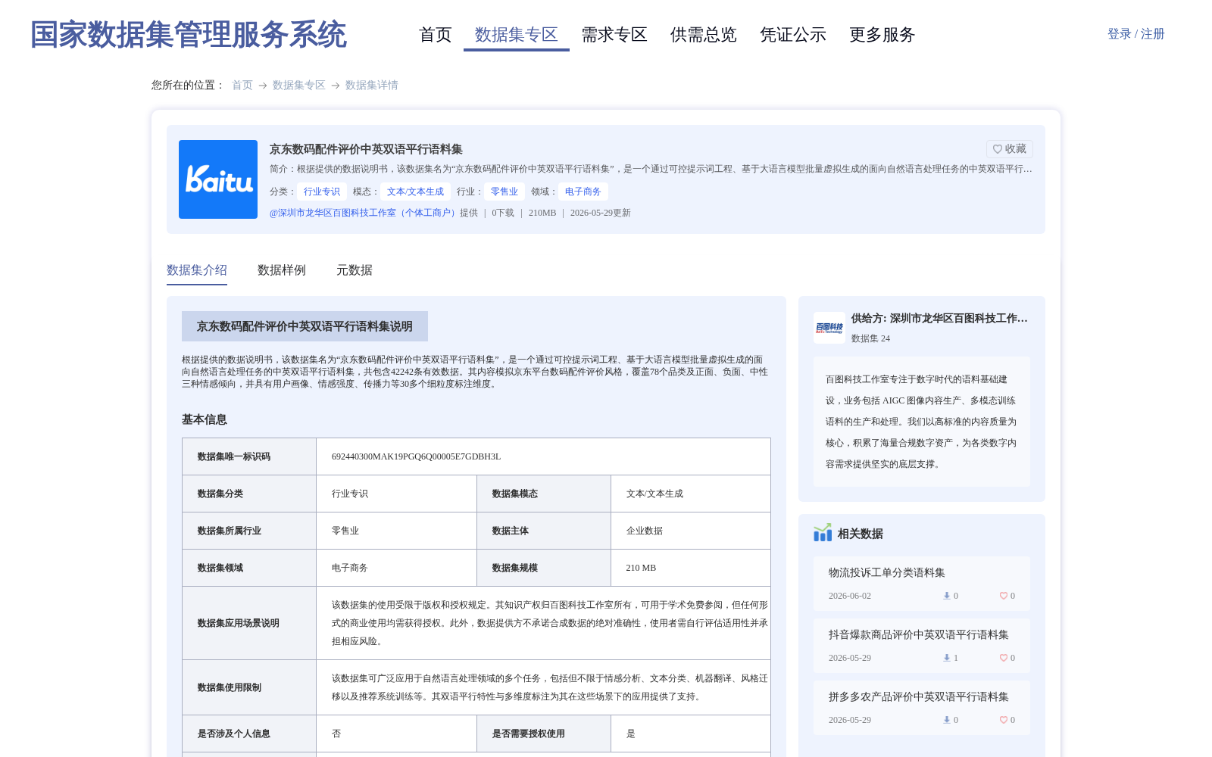Click the 文本/文本生成 modality tag
This screenshot has height=757, width=1212.
[415, 192]
